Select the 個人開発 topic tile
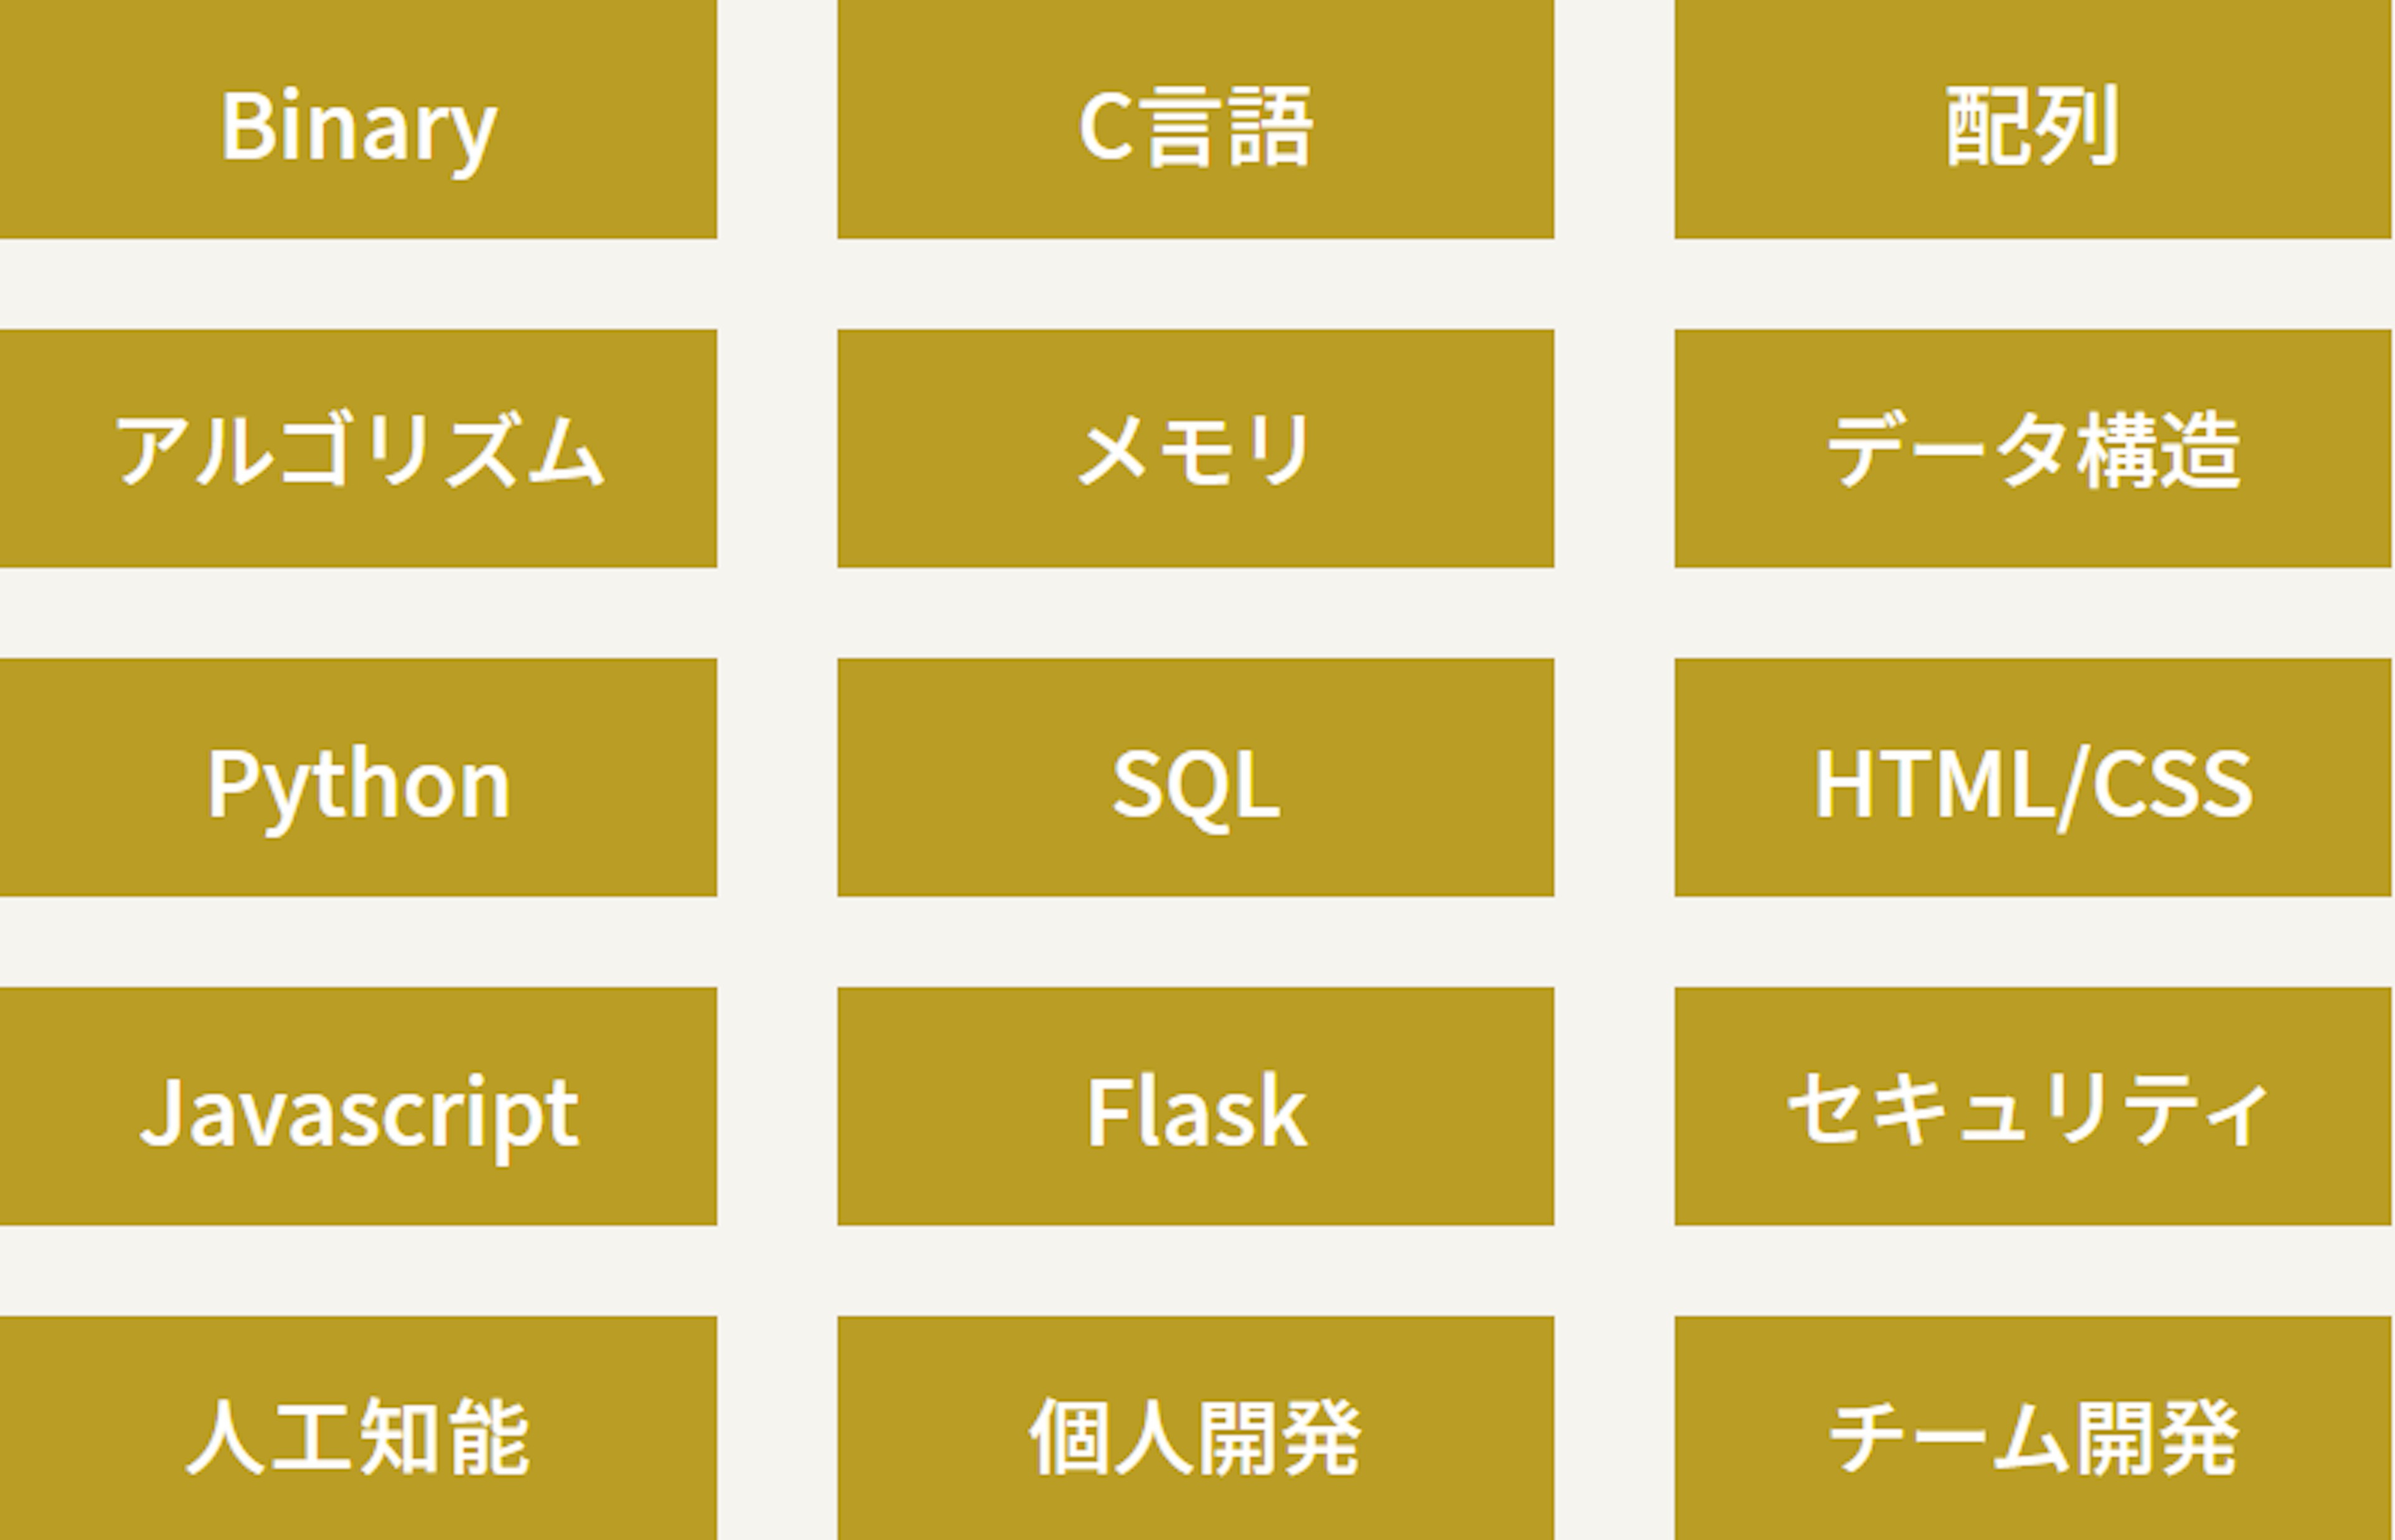This screenshot has width=2395, height=1540. coord(1195,1428)
